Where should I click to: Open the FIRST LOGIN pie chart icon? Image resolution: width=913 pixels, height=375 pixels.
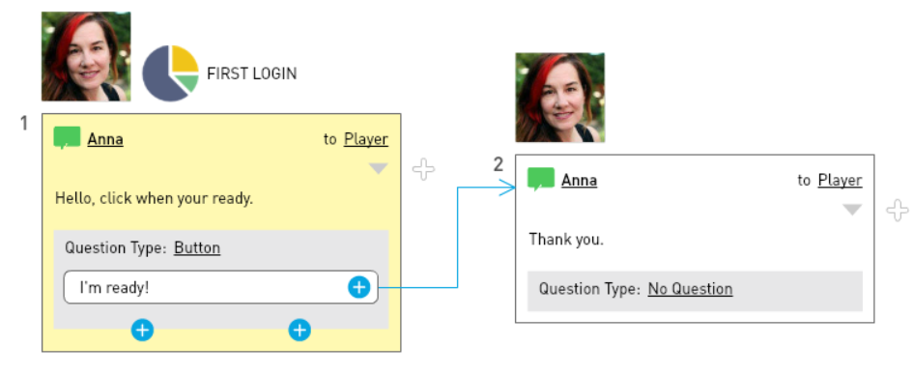pyautogui.click(x=171, y=72)
